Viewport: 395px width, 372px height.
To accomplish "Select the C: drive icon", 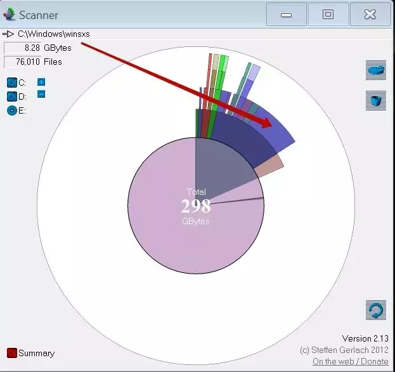I will [11, 83].
